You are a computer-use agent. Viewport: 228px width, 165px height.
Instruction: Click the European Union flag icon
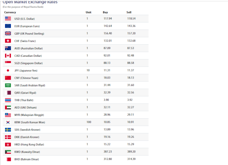click(8, 26)
